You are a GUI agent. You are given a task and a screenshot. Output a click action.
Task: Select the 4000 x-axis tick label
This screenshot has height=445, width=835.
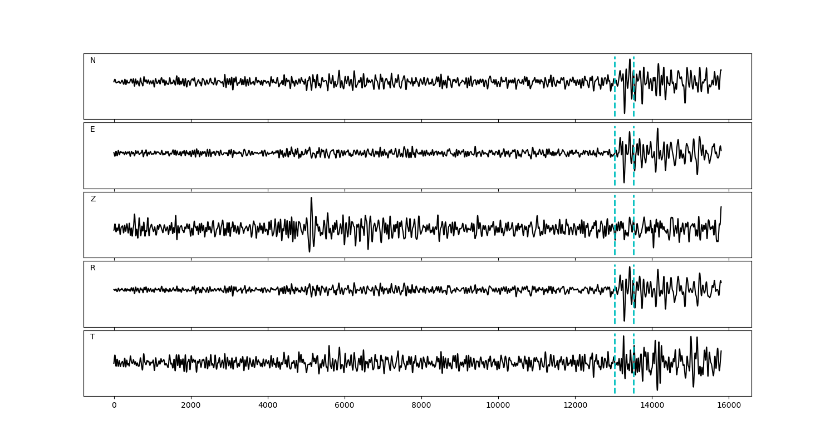tap(268, 406)
